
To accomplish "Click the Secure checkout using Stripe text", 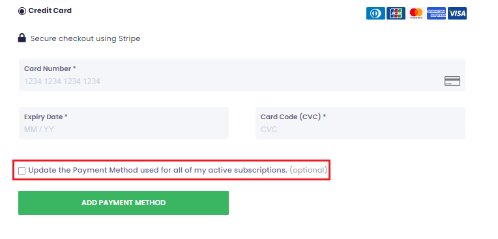I will (85, 38).
